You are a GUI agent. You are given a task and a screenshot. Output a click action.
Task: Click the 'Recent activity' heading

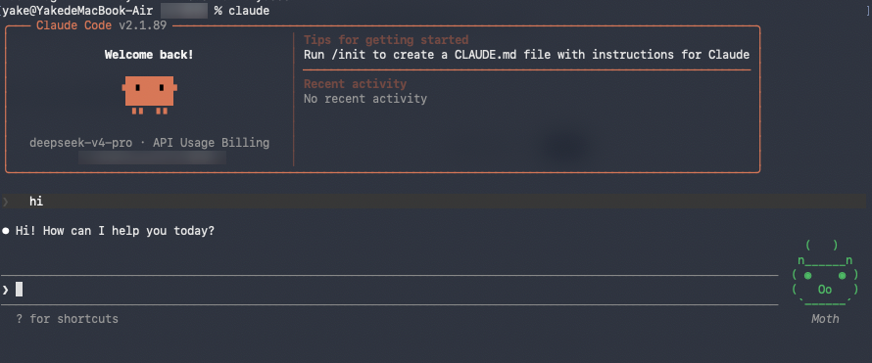click(x=355, y=84)
